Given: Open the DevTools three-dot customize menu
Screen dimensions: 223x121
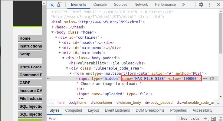Looking at the screenshot, I should pos(210,5).
